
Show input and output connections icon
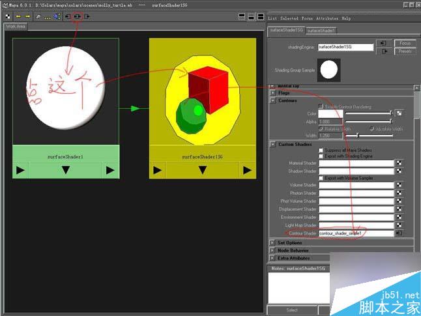click(x=78, y=17)
